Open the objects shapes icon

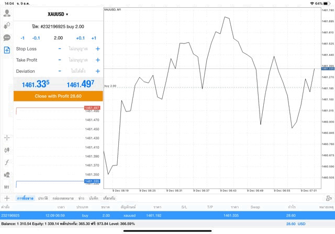pos(7,174)
